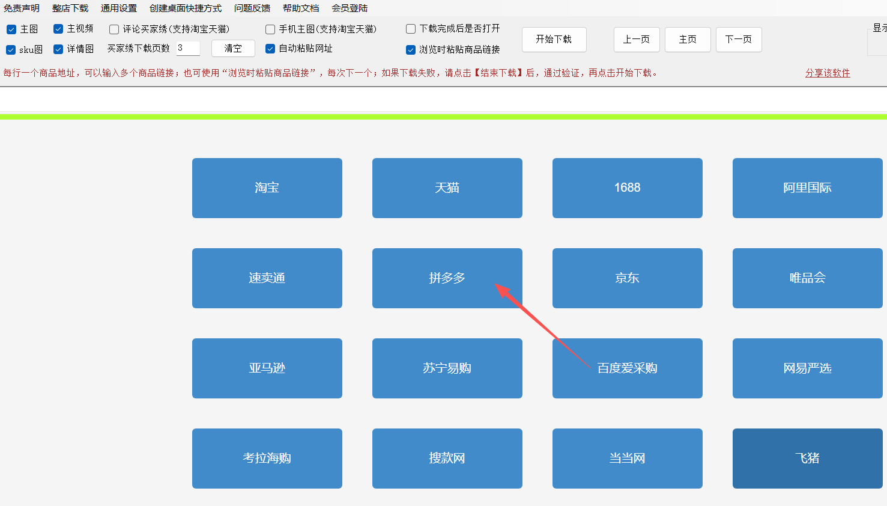Select the 京东 platform tile
The height and width of the screenshot is (506, 887).
tap(628, 278)
